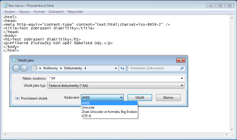Open the Nápověda menu

pos(75,12)
